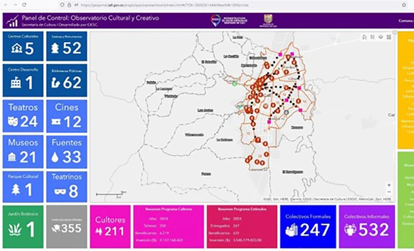
Task: Click the Bibliotecas Públicas count 62
Action: pyautogui.click(x=72, y=83)
